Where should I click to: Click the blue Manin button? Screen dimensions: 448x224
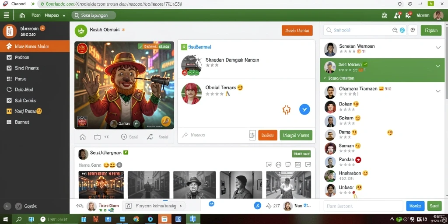click(415, 206)
